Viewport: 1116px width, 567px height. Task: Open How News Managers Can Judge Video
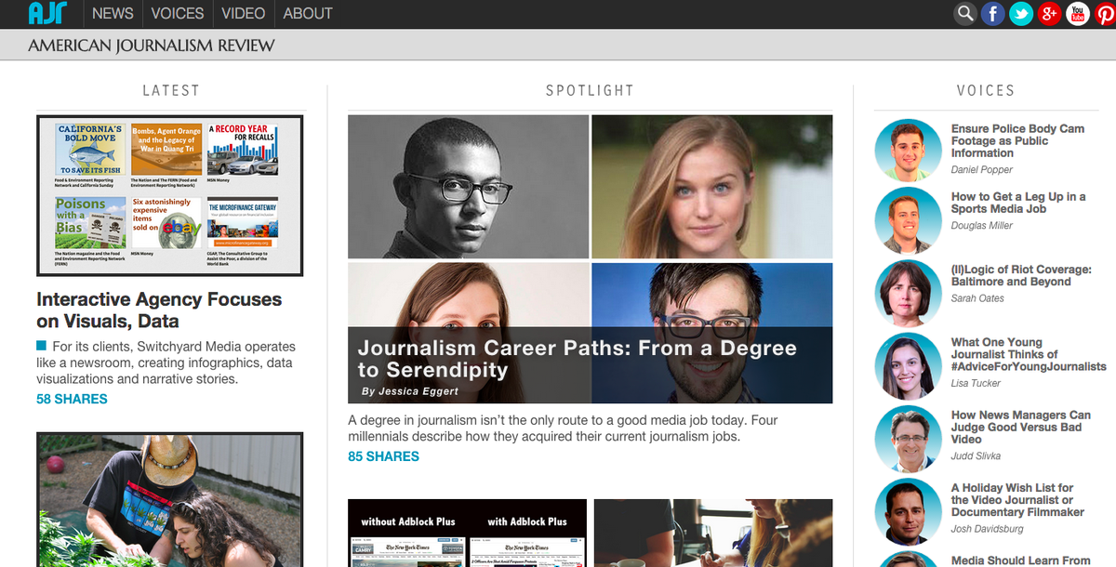tap(1021, 427)
